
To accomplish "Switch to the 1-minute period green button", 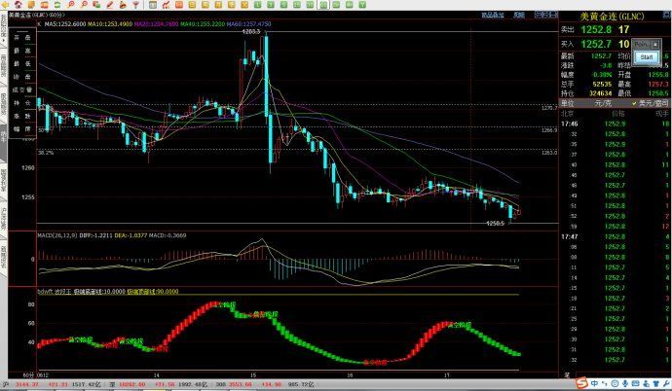I will pos(257,5).
